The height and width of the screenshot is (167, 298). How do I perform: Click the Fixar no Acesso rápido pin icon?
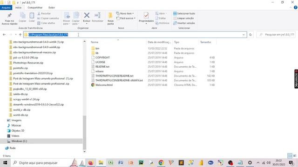tap(9, 15)
